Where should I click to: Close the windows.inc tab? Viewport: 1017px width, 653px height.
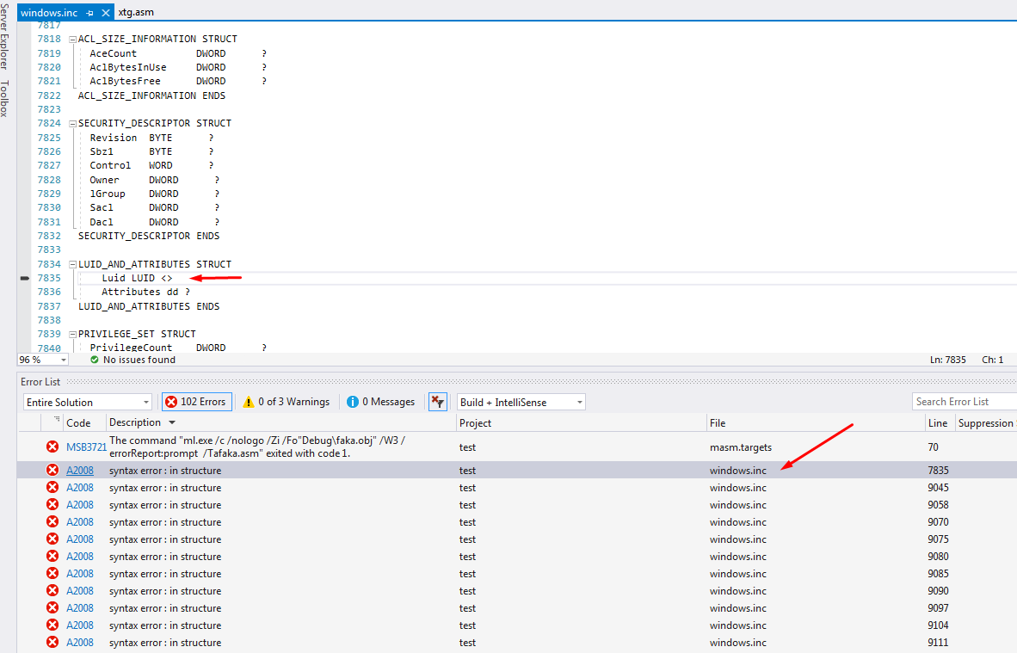pyautogui.click(x=106, y=13)
